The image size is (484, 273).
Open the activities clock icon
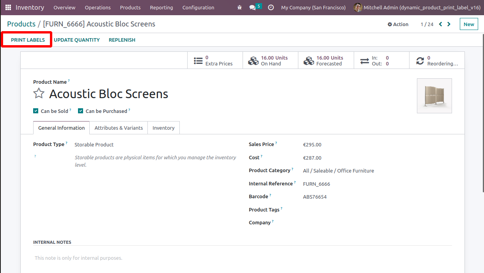pyautogui.click(x=271, y=7)
